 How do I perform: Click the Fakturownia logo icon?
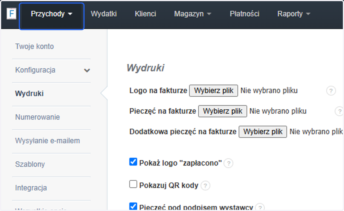point(11,14)
